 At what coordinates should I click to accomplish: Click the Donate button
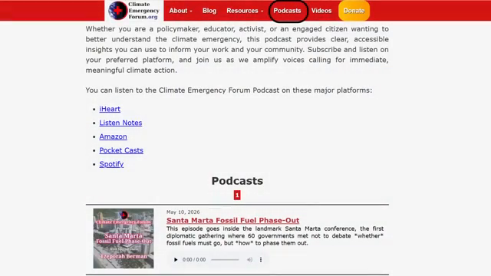click(354, 11)
